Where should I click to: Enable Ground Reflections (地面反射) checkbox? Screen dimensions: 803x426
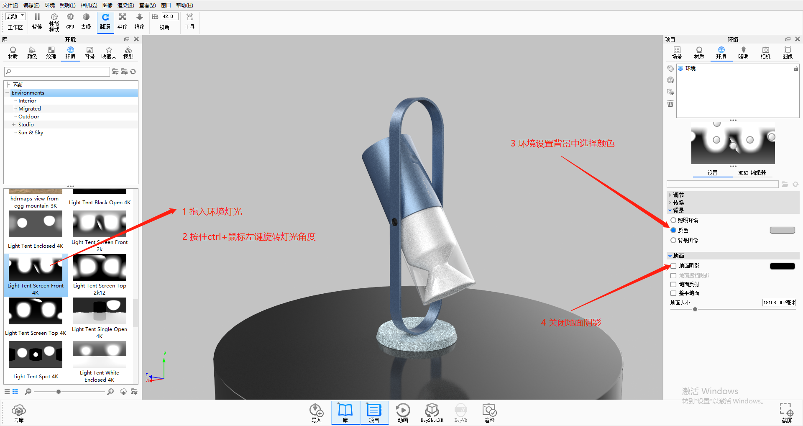(673, 285)
